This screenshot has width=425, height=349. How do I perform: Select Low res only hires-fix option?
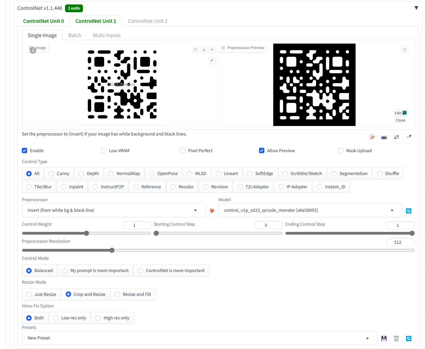point(70,318)
